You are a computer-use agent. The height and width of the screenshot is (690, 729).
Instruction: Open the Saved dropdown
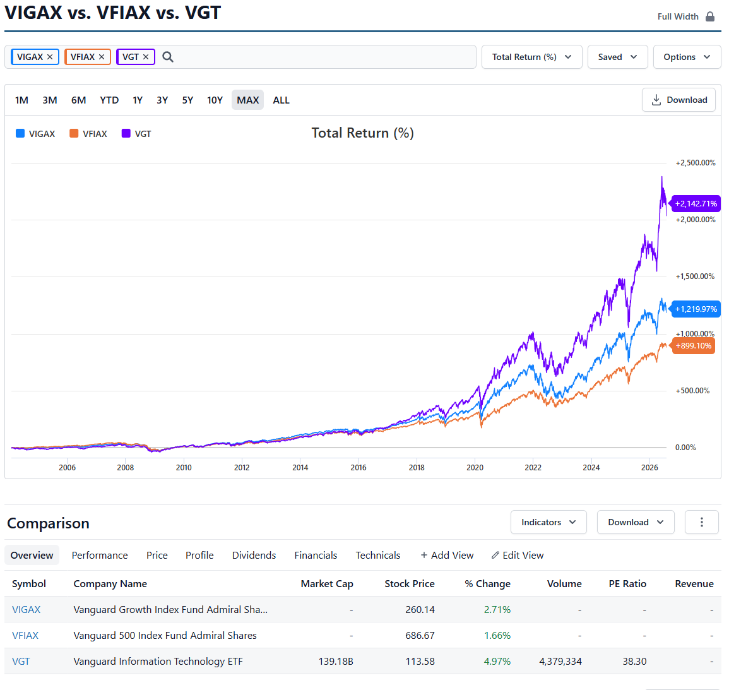click(x=617, y=57)
